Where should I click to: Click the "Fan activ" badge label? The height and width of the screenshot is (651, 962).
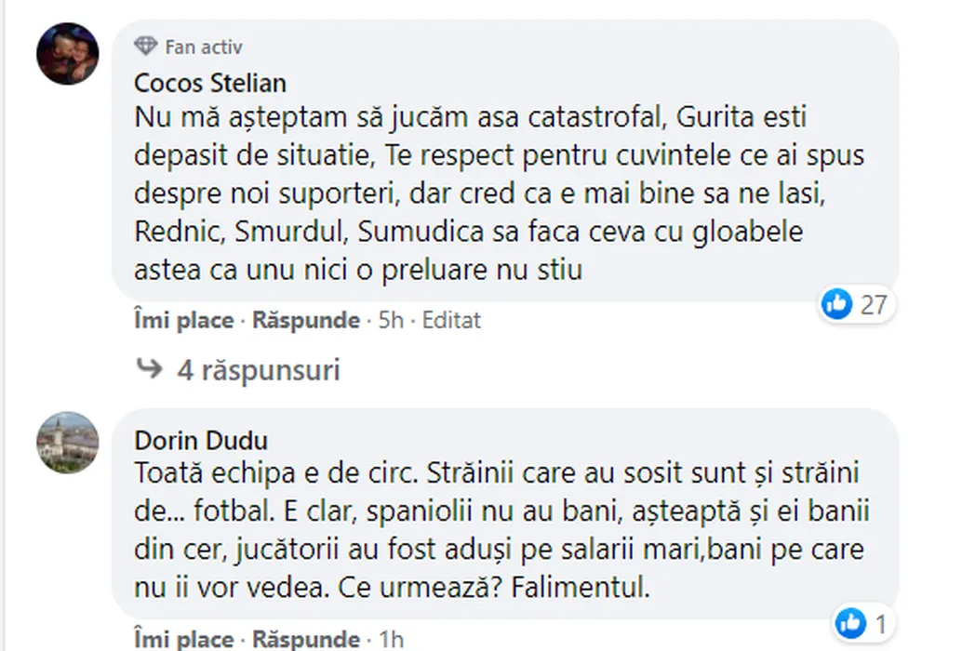click(203, 46)
